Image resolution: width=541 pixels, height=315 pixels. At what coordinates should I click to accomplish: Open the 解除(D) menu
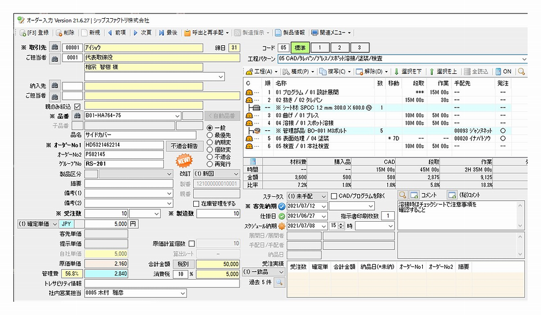372,72
